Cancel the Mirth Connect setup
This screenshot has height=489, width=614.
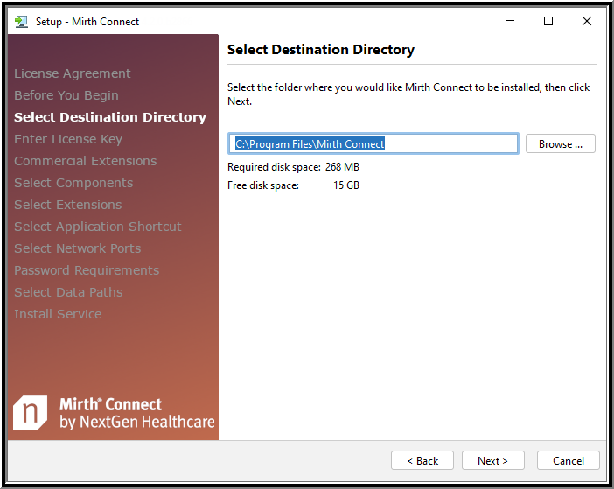click(568, 460)
